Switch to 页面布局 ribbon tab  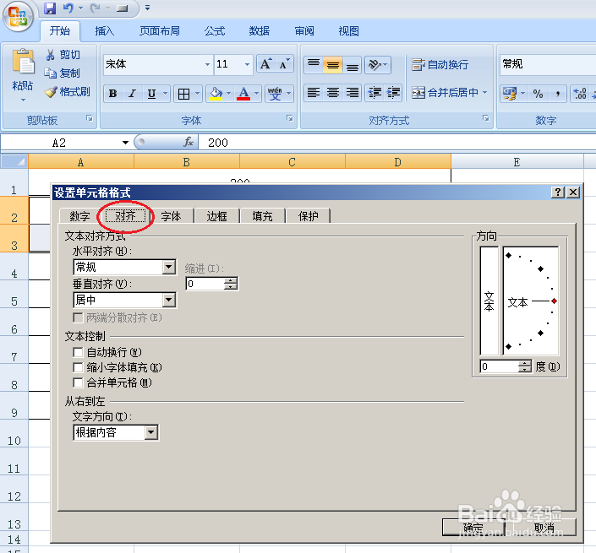click(159, 30)
